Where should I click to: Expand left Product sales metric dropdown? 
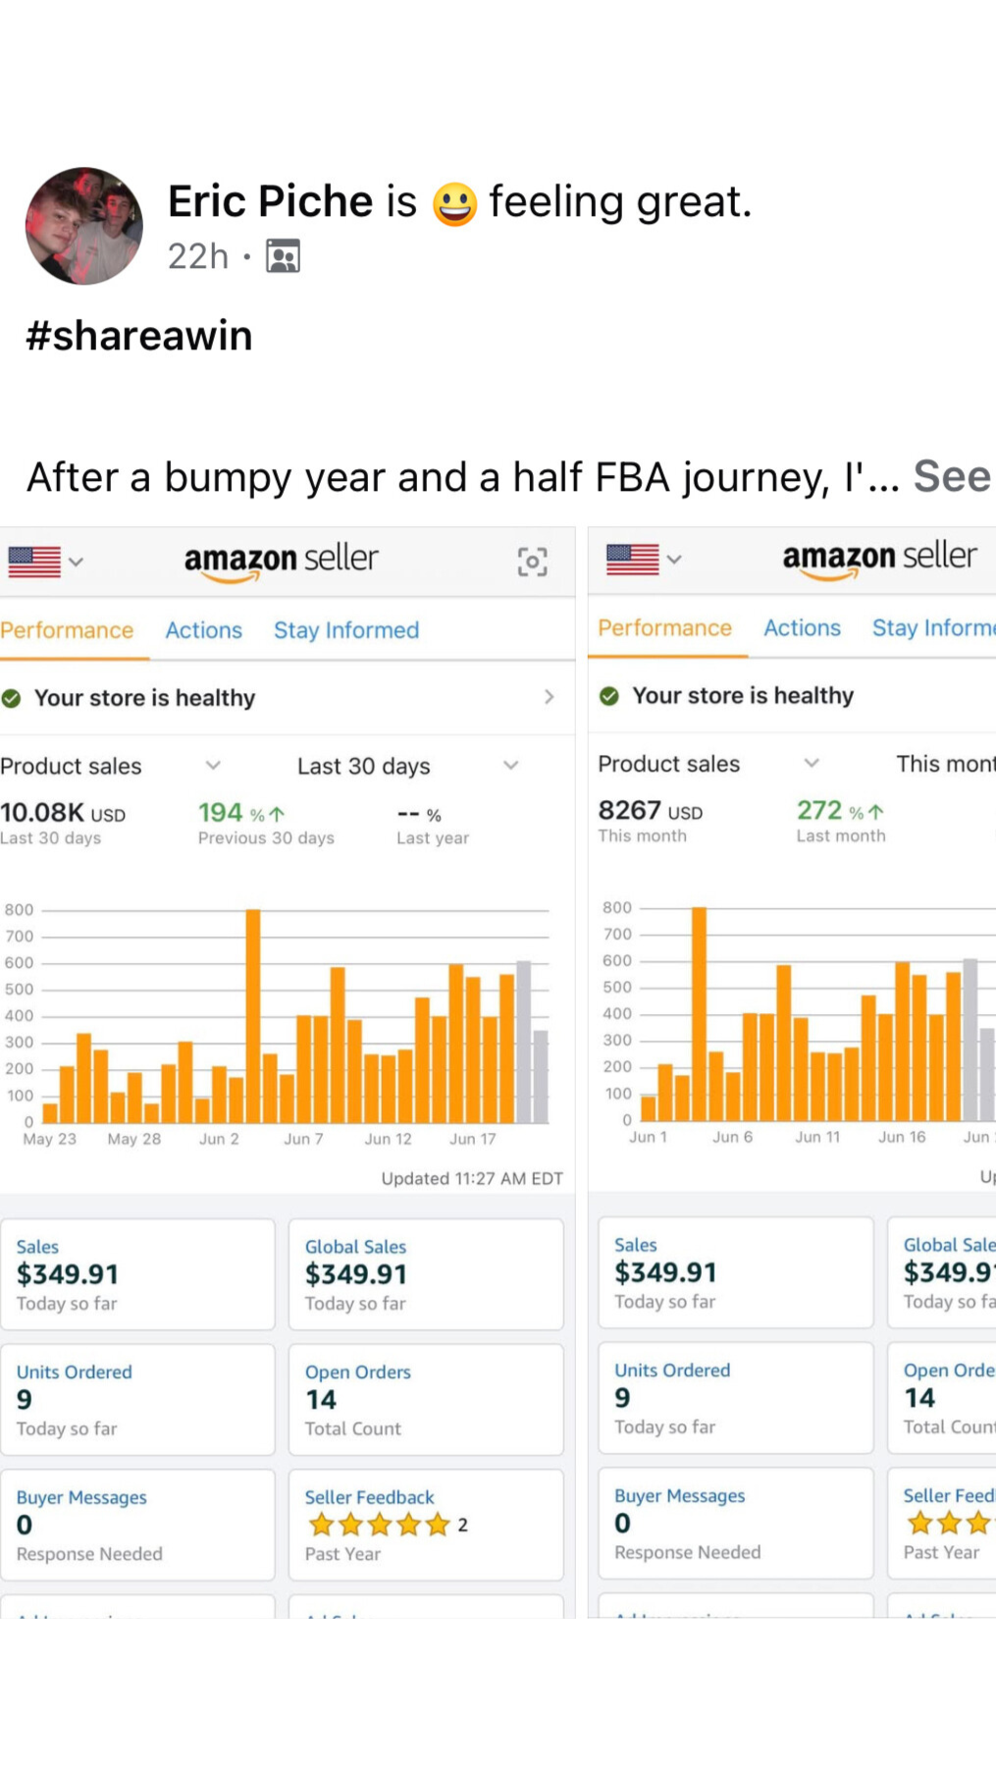212,766
